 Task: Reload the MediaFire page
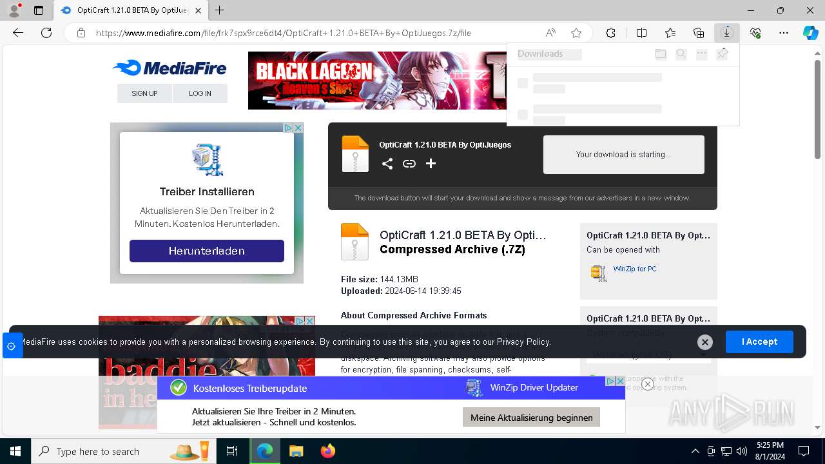46,33
